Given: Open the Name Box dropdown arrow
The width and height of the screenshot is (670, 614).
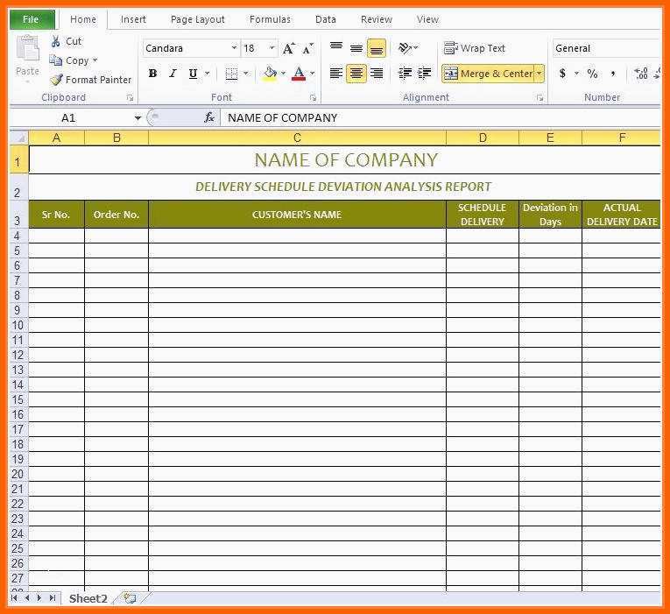Looking at the screenshot, I should coord(138,117).
